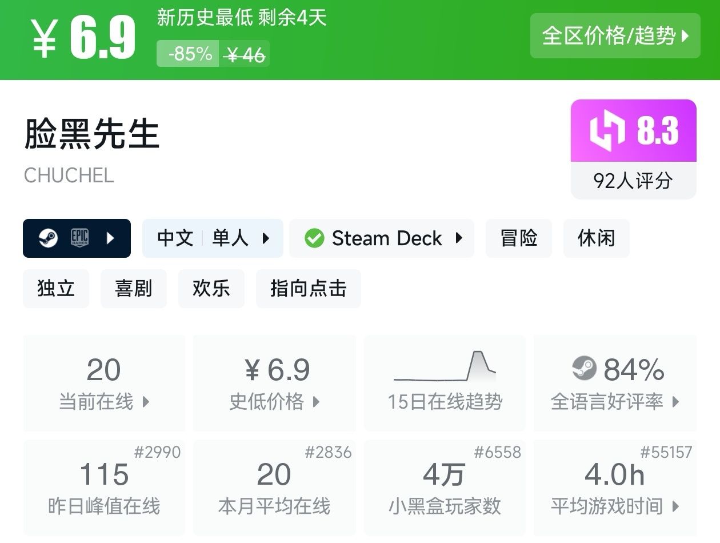Tap the 指向点击 tag

308,289
